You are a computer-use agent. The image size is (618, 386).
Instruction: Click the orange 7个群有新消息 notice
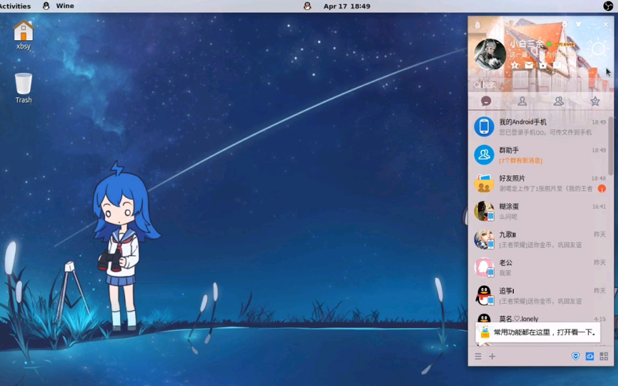point(521,160)
